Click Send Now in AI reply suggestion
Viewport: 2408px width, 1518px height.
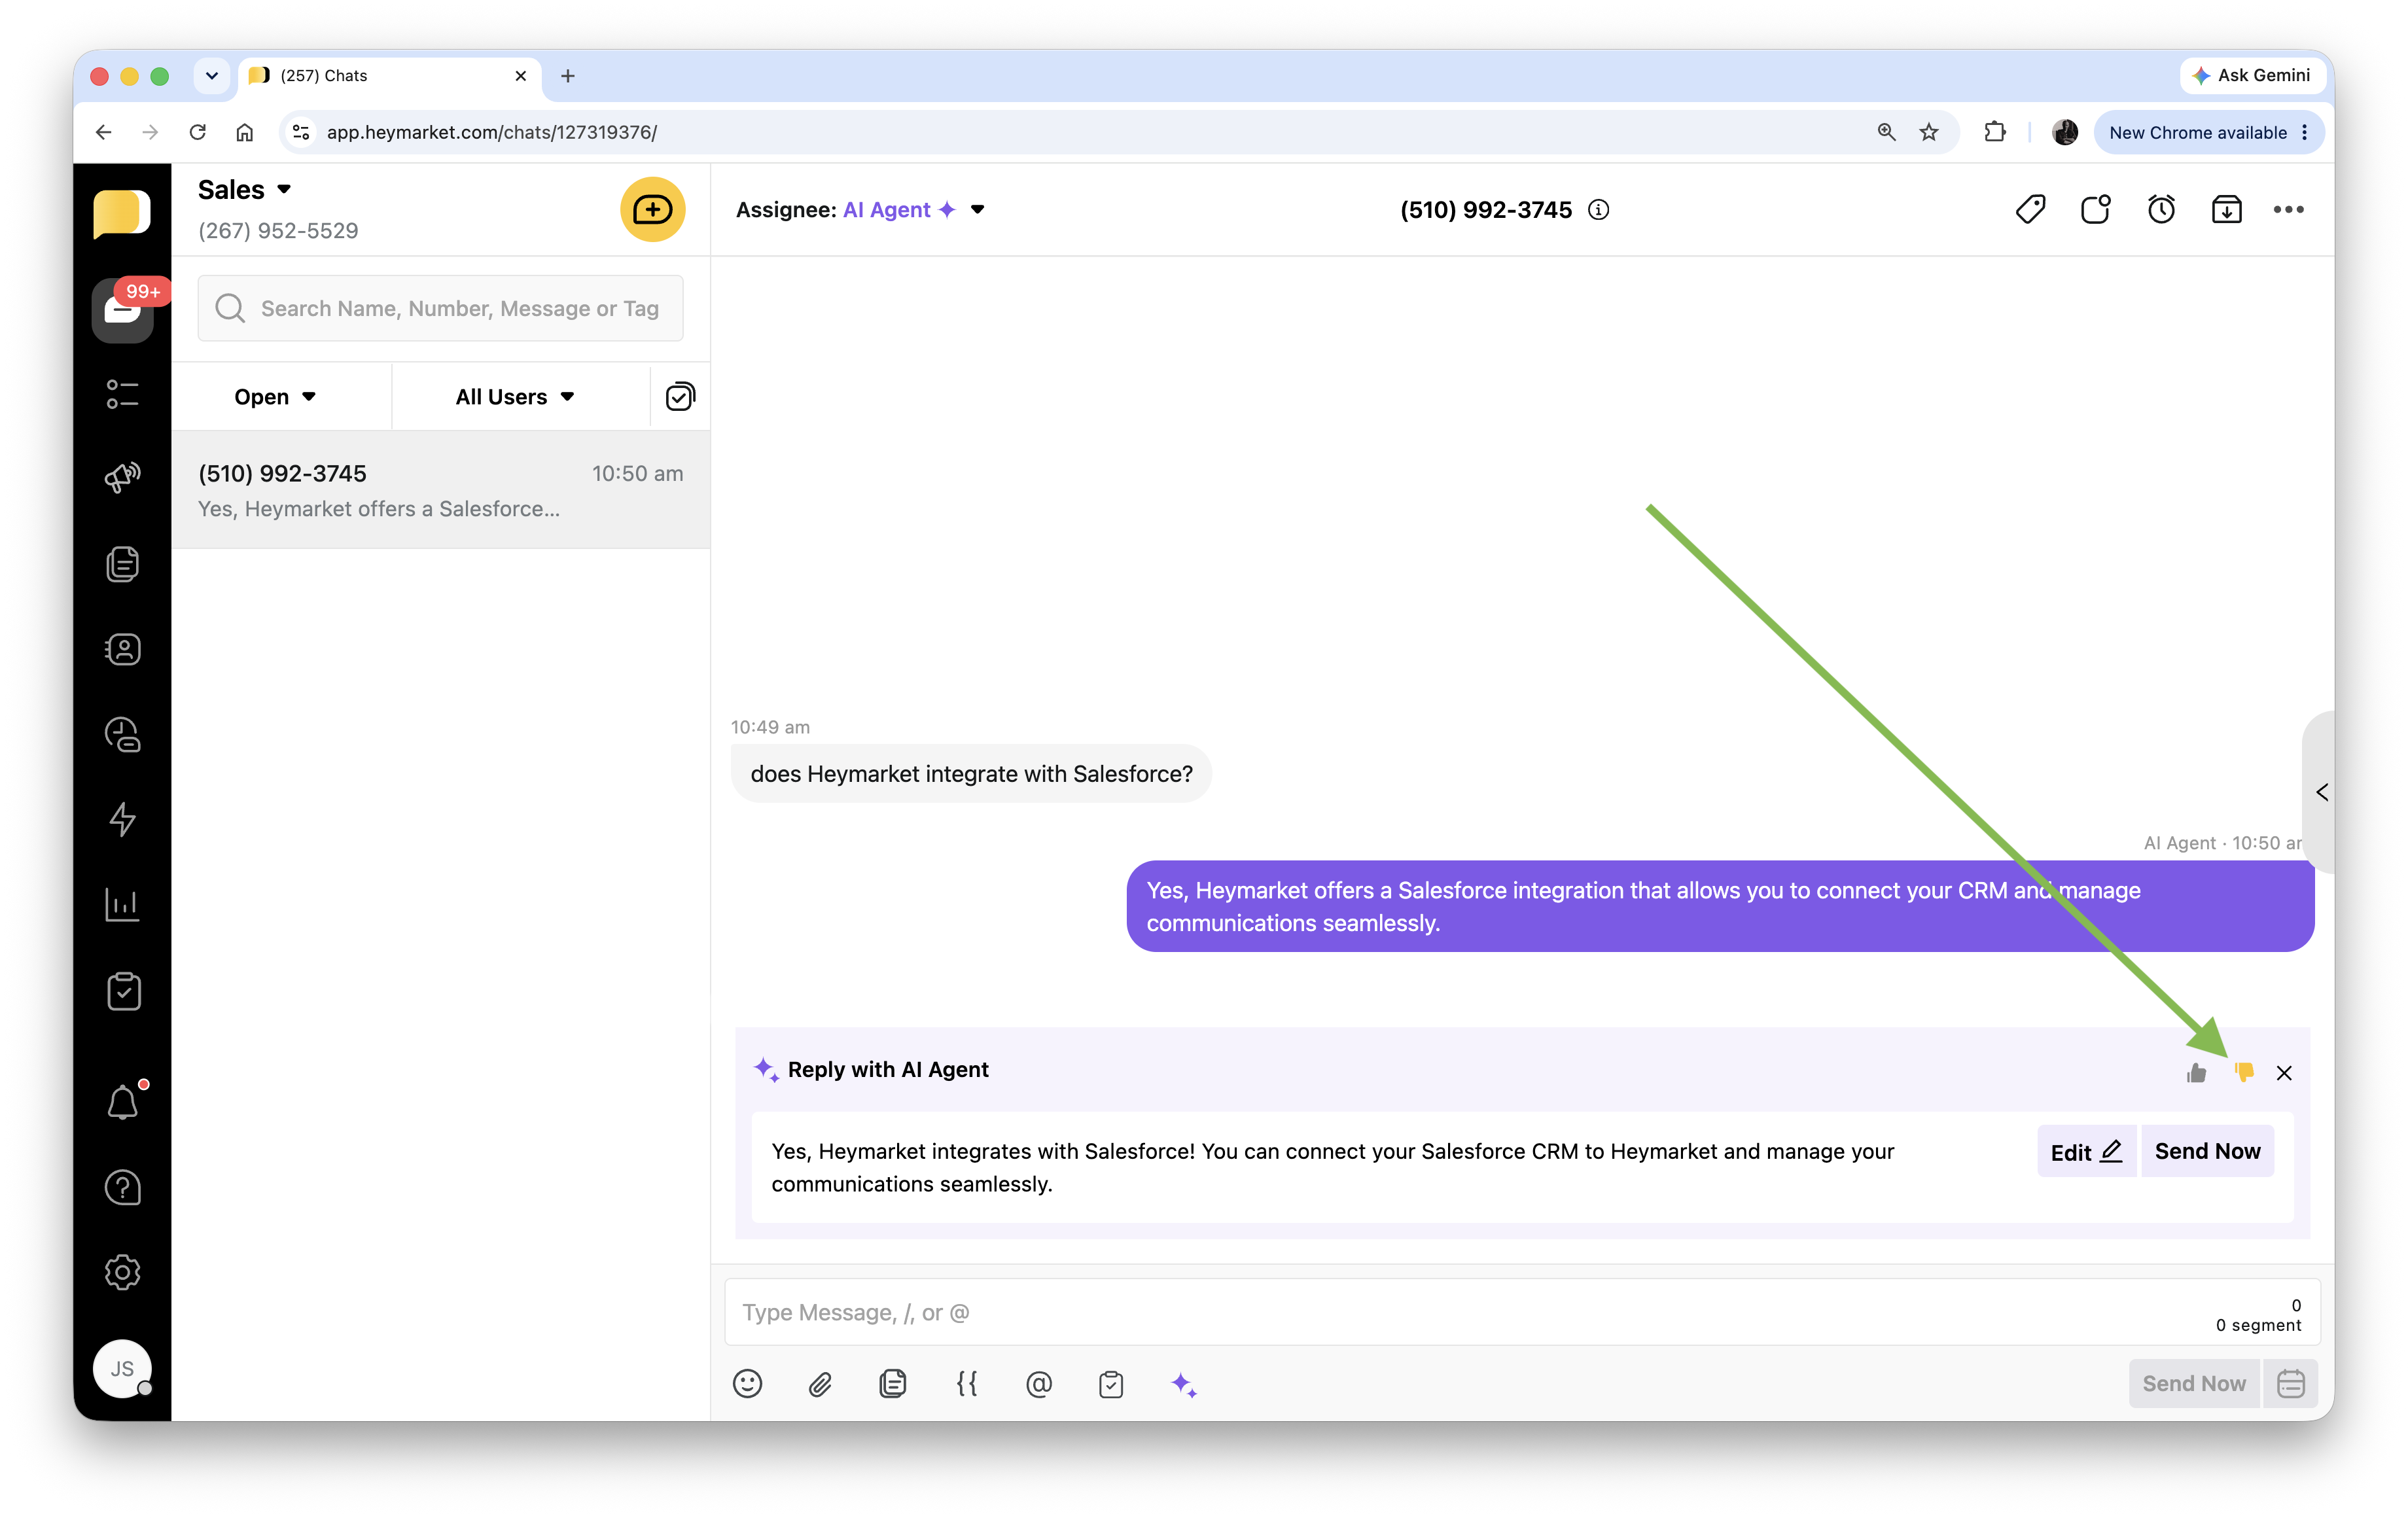(x=2207, y=1151)
